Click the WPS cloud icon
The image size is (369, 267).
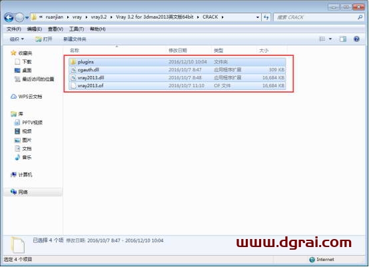[13, 97]
